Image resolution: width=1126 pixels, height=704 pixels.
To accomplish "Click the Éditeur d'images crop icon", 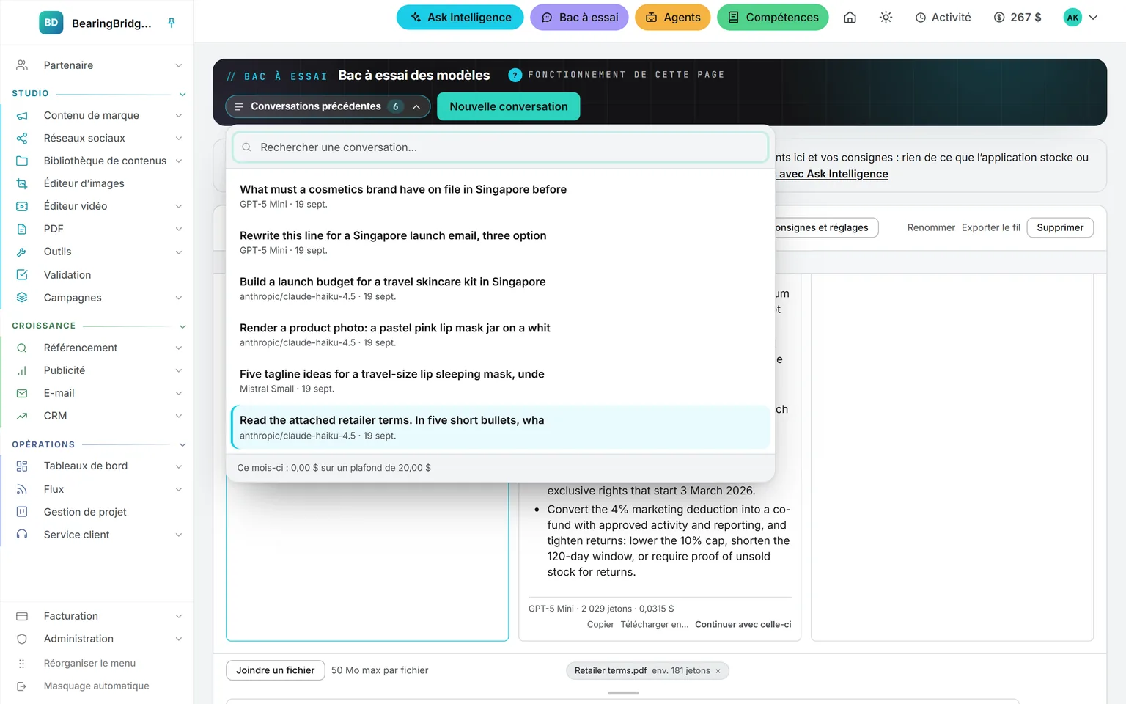I will (22, 184).
